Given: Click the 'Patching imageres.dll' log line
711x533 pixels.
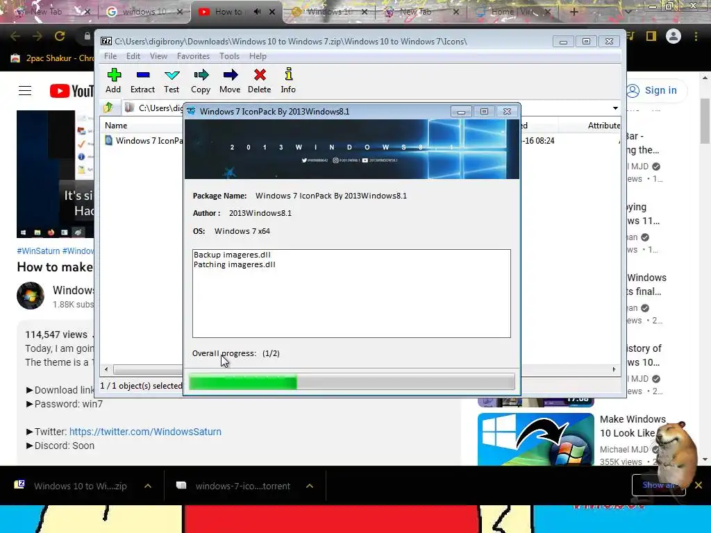Looking at the screenshot, I should point(235,264).
